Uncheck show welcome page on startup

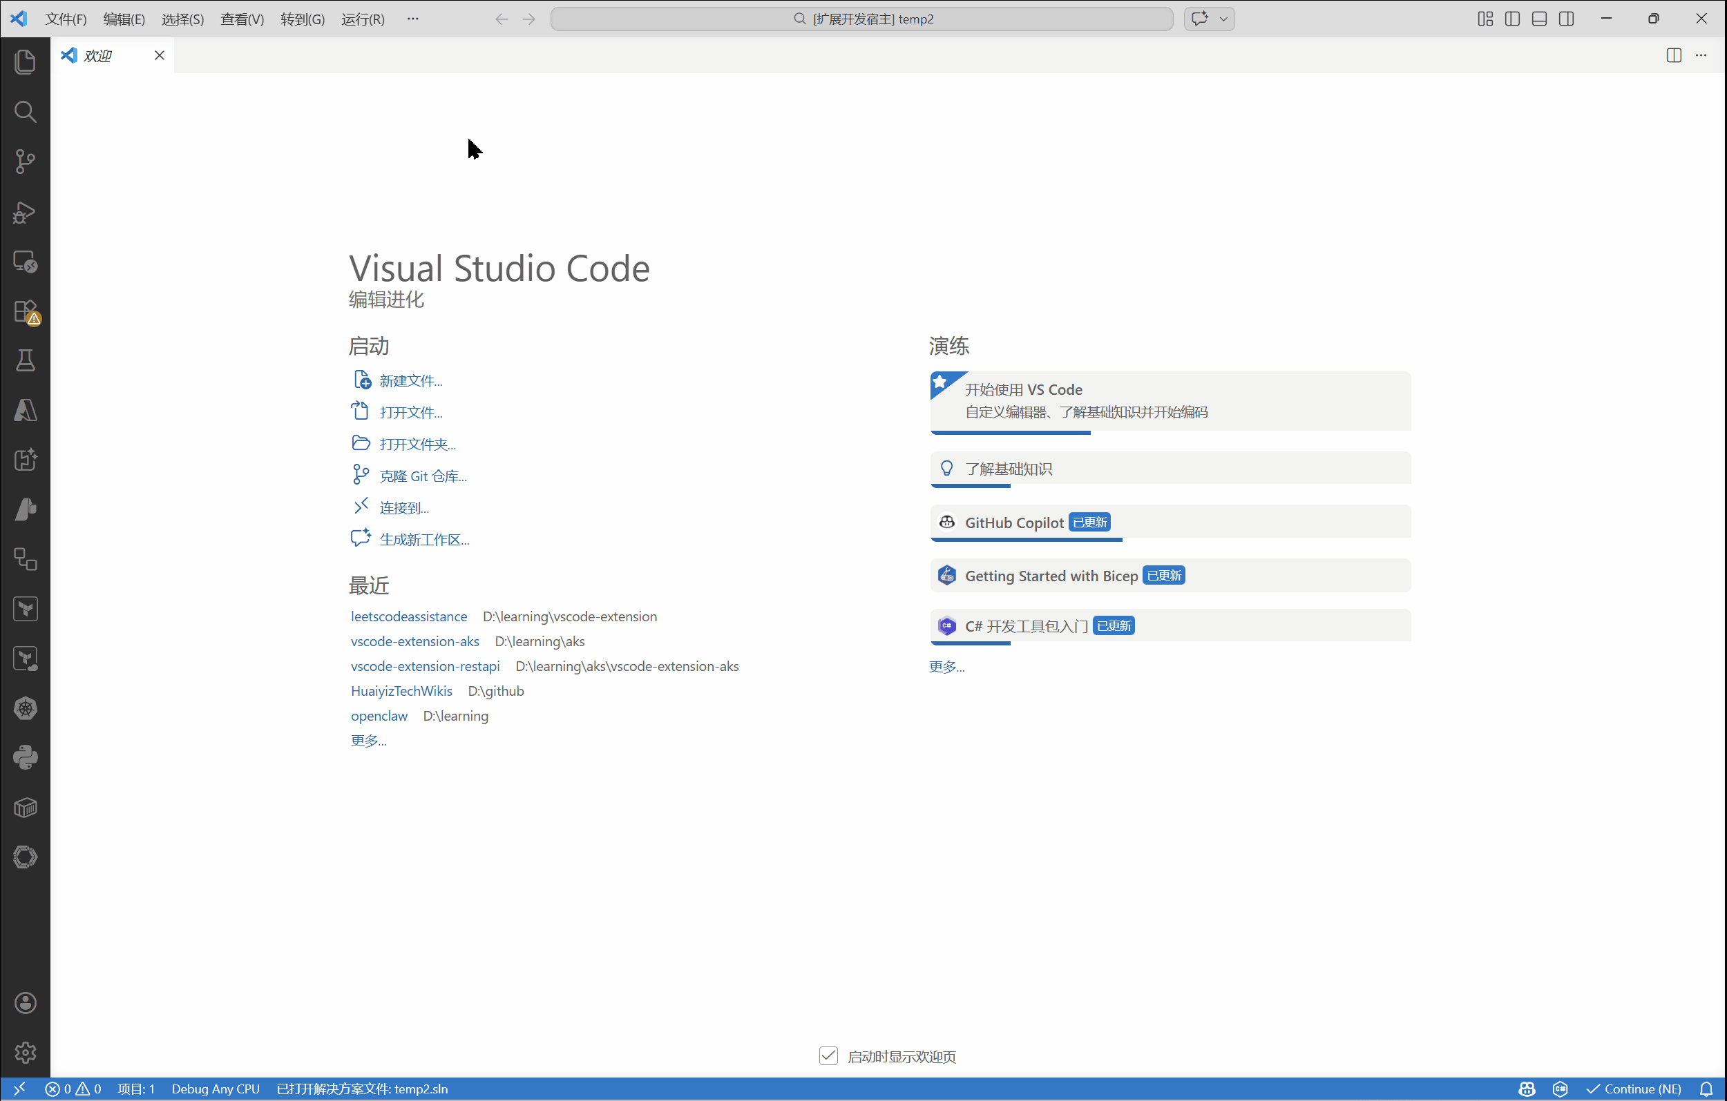828,1056
